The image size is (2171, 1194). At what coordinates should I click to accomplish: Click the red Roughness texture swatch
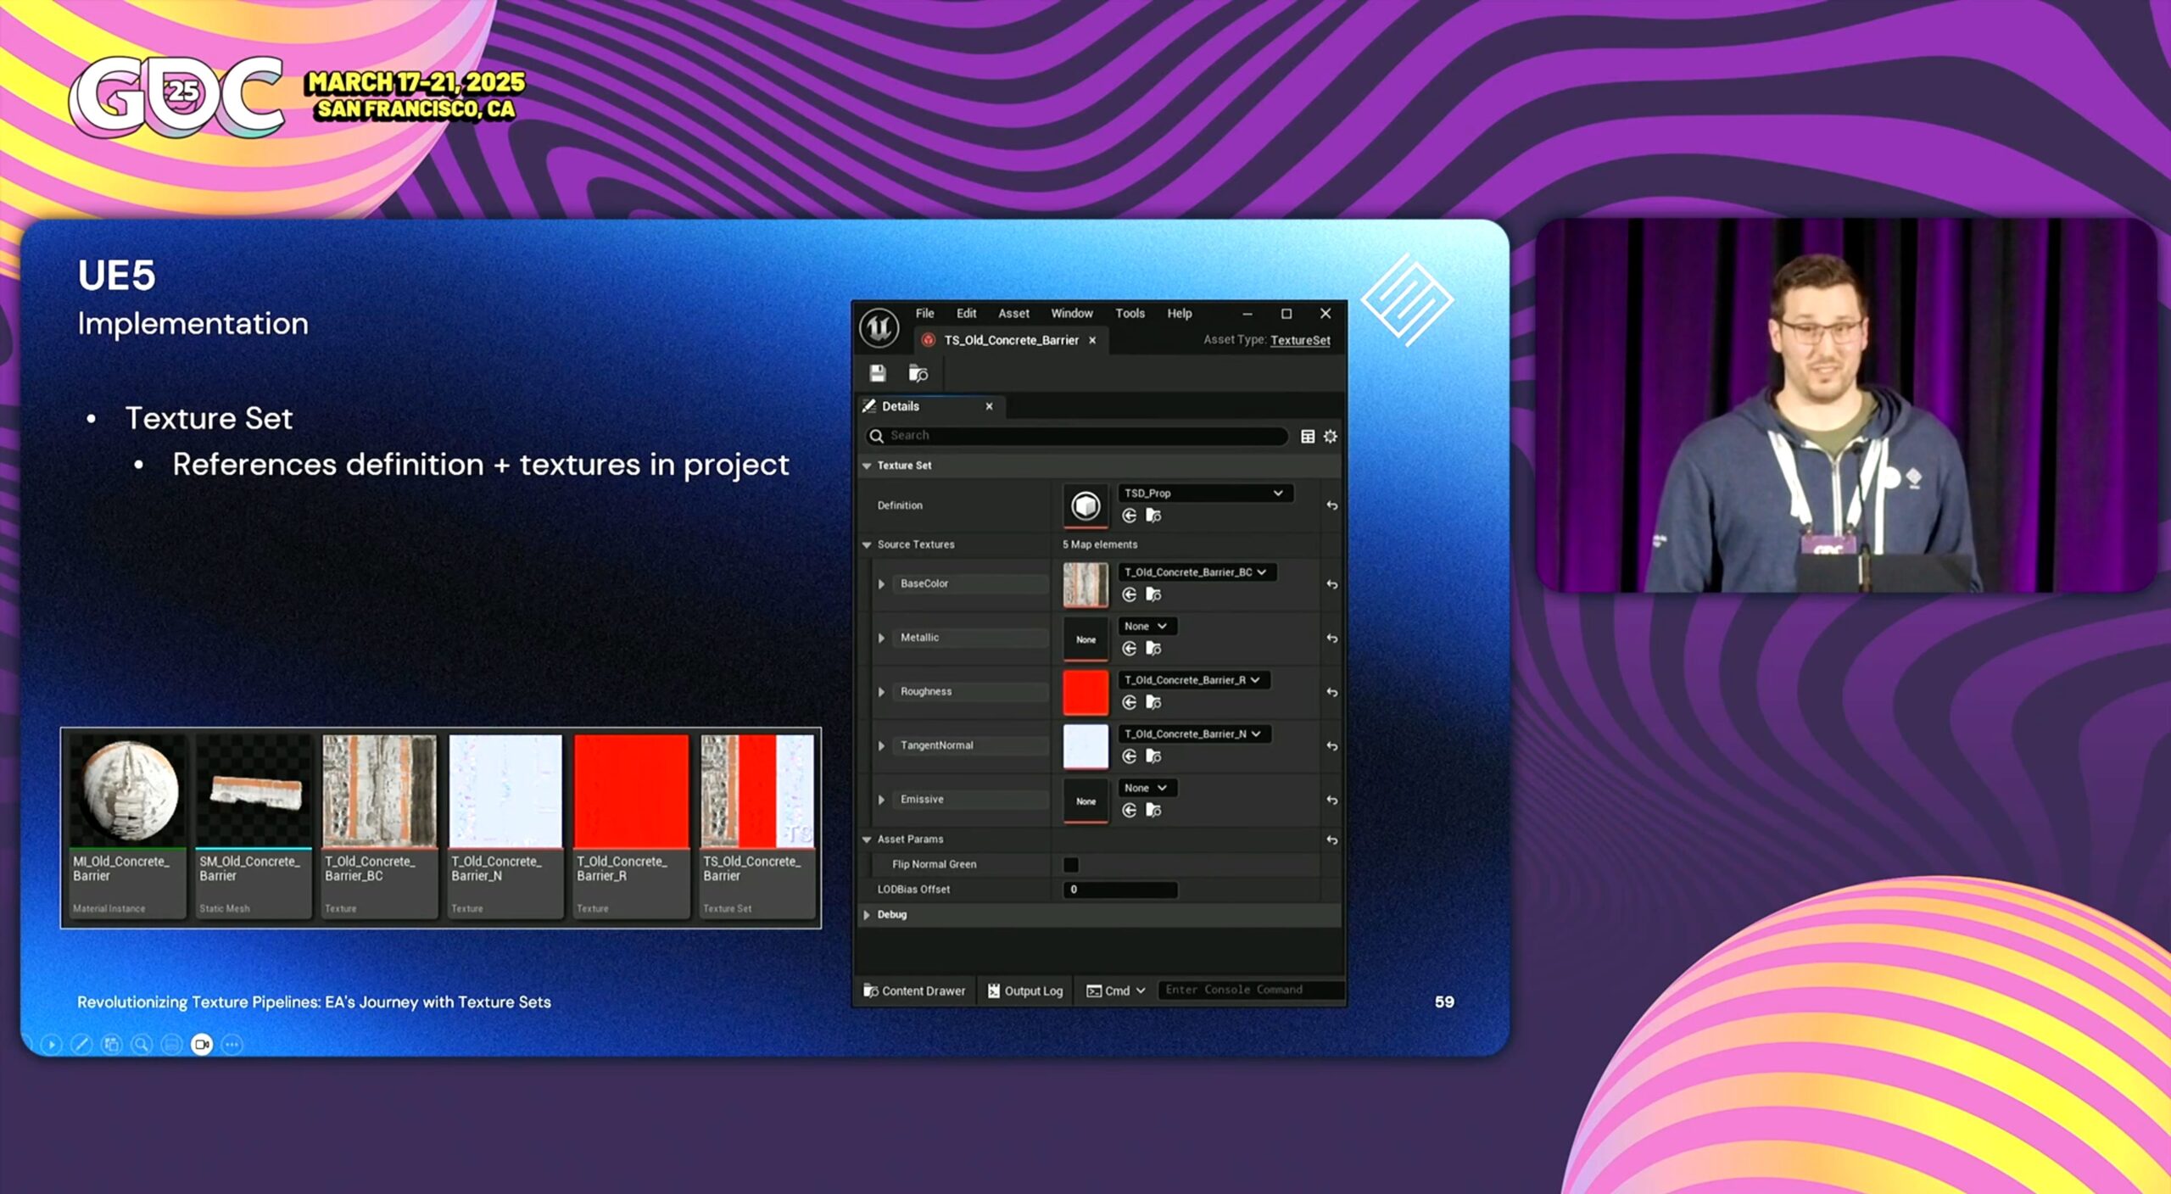(1085, 692)
